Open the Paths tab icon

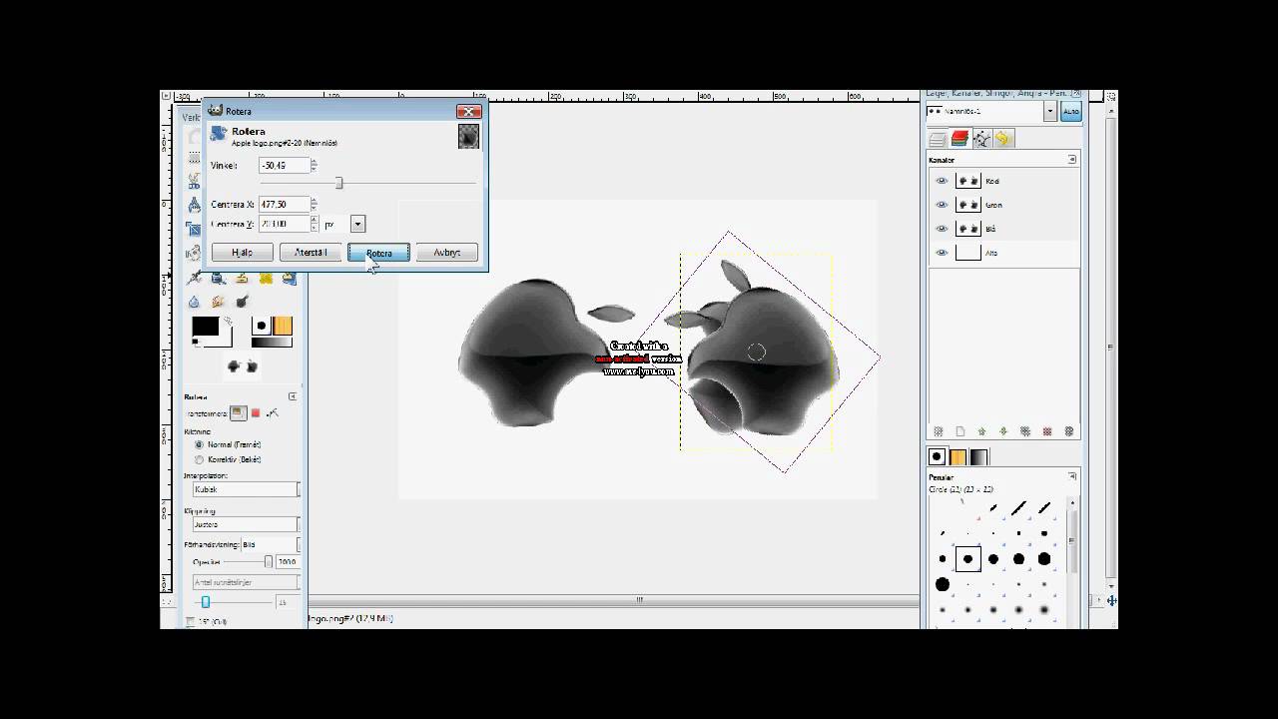[x=981, y=139]
